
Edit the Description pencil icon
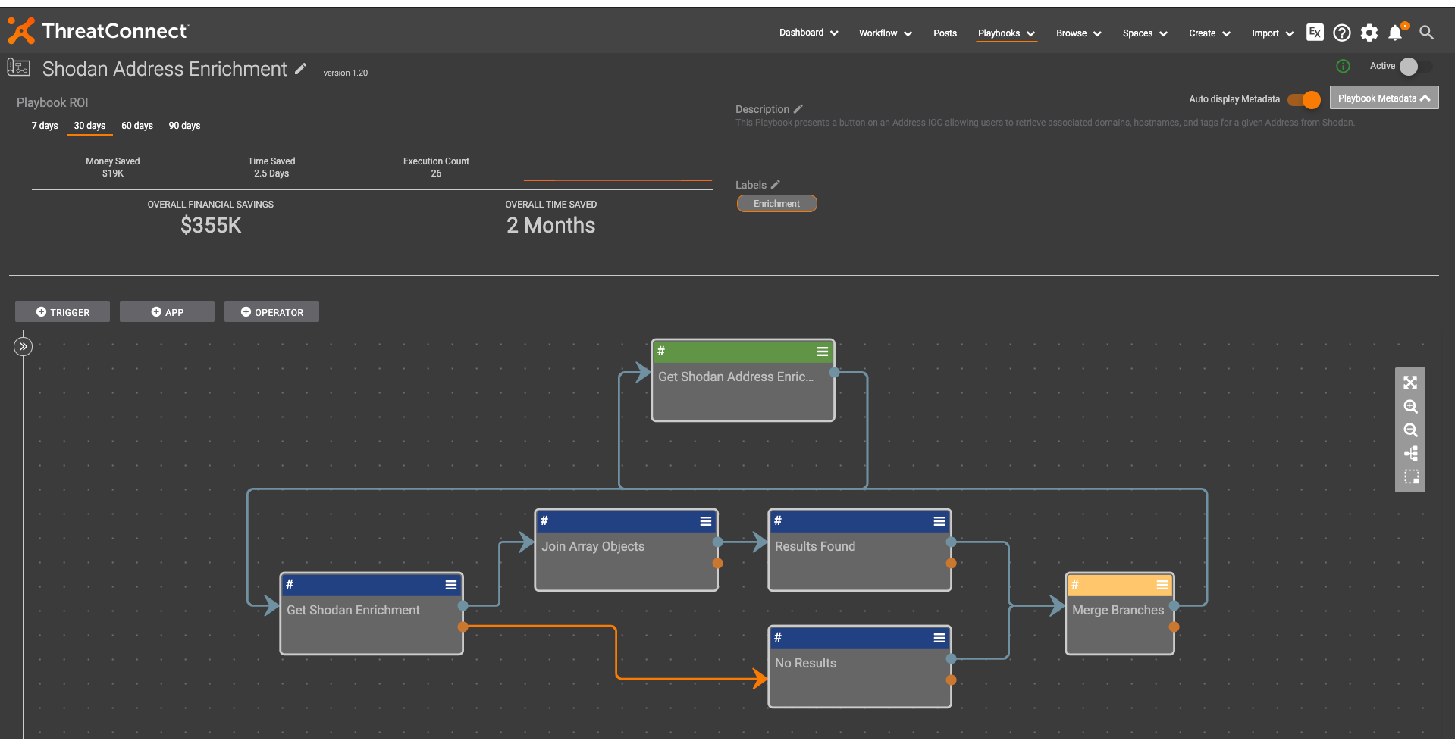pos(798,109)
